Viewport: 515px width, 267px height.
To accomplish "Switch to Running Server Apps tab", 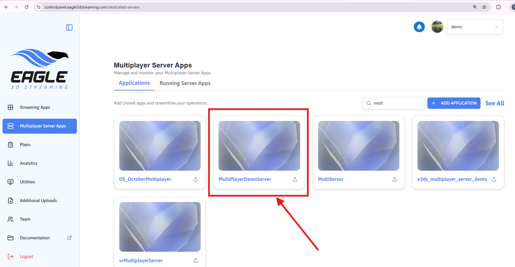I will coord(185,83).
